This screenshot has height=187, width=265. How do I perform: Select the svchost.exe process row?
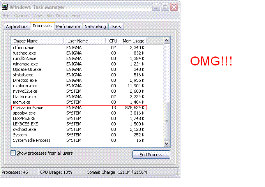tap(79, 129)
